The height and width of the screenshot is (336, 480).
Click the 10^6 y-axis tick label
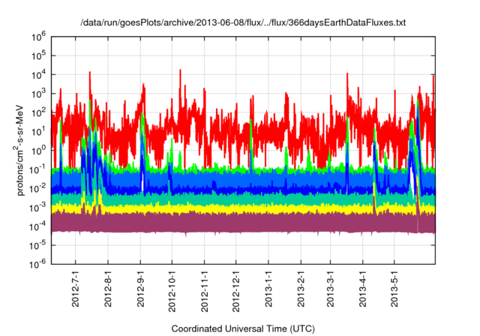(38, 37)
